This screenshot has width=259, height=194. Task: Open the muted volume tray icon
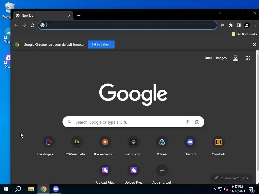point(226,189)
